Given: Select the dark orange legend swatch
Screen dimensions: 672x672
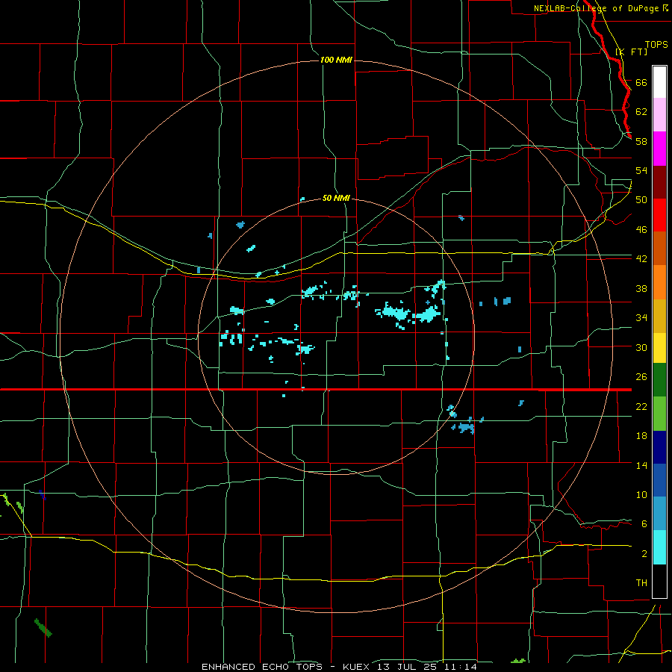Looking at the screenshot, I should point(659,249).
